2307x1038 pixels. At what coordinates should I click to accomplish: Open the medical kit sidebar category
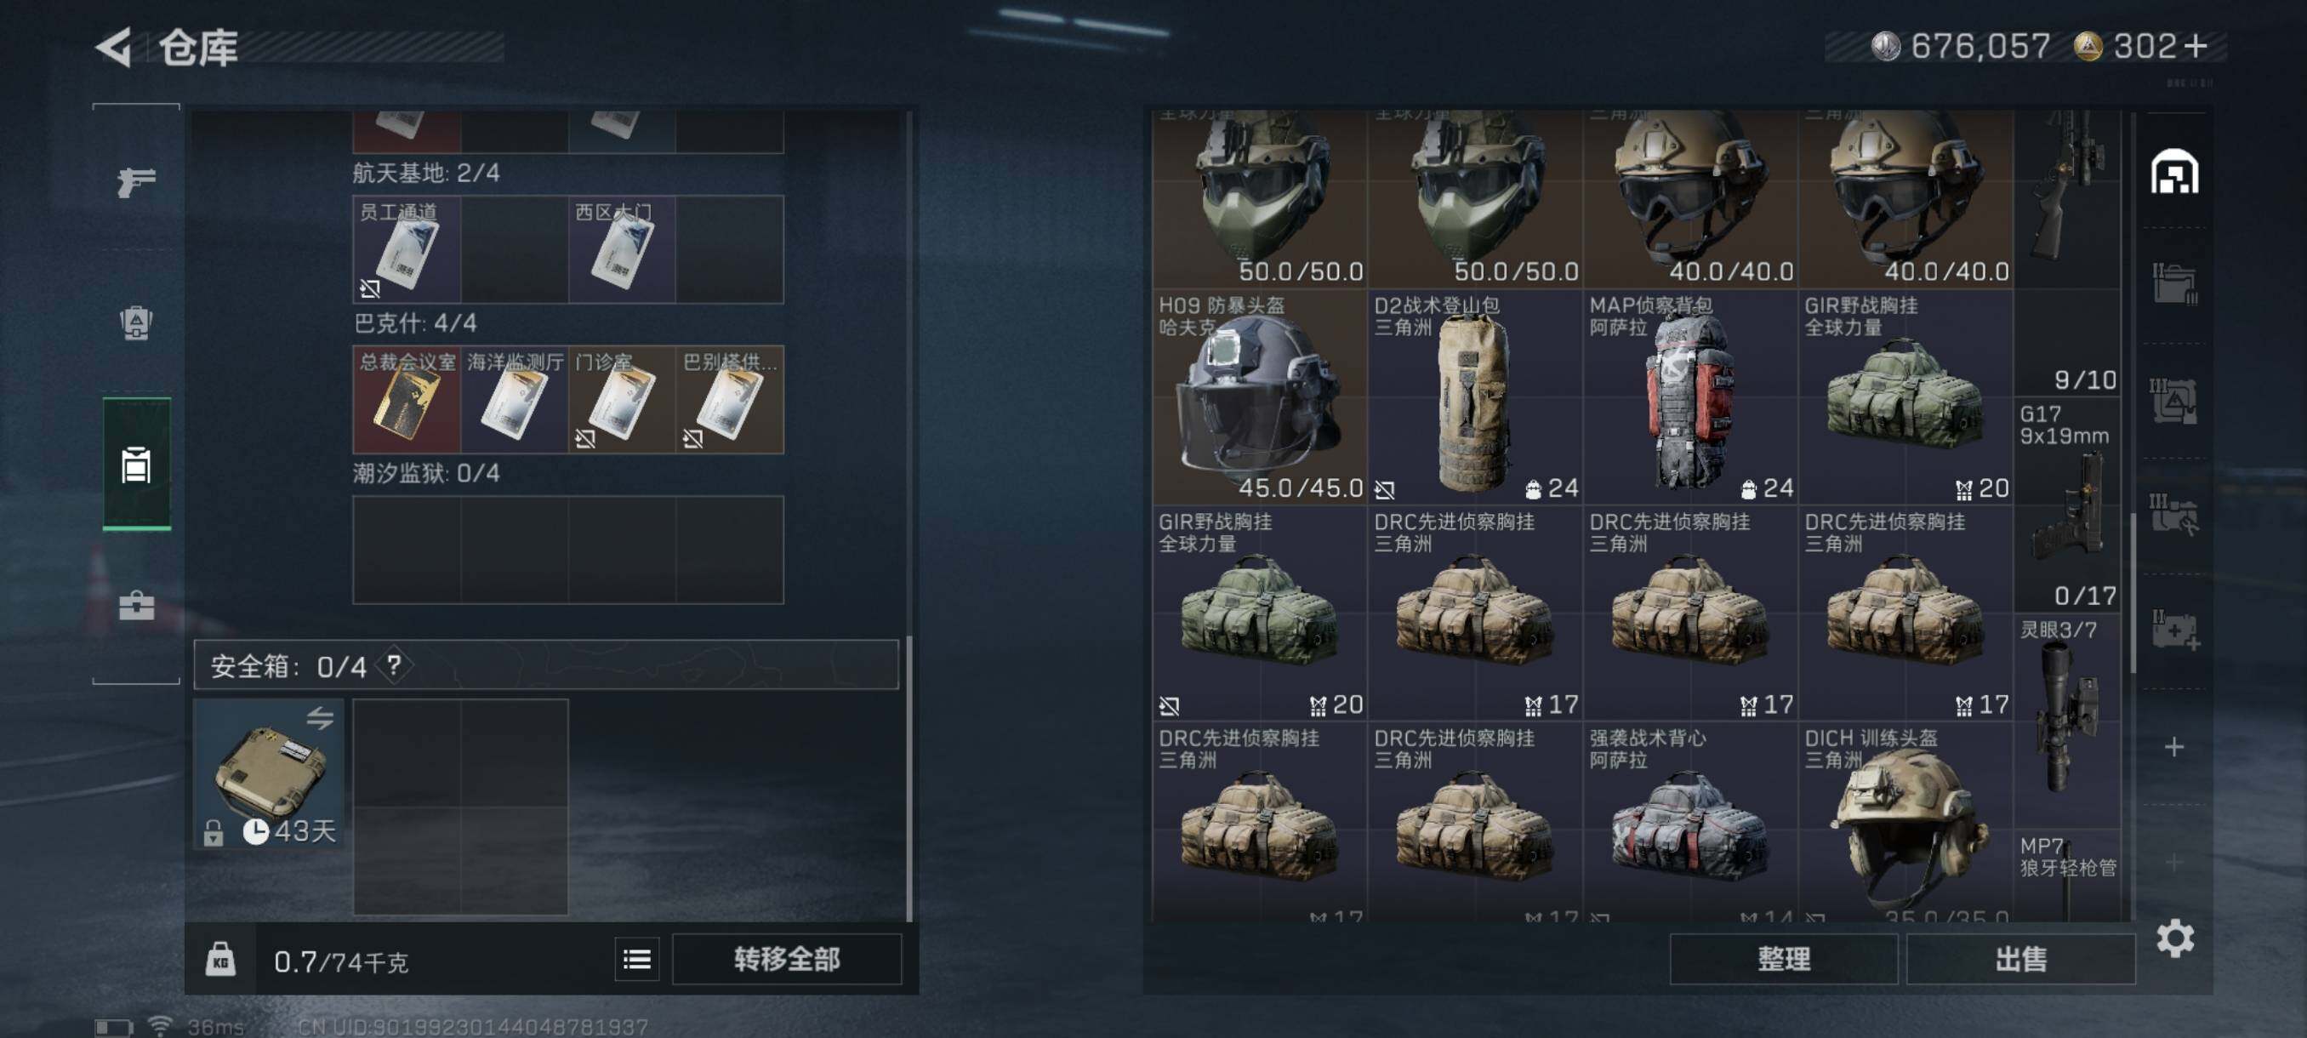(x=136, y=607)
